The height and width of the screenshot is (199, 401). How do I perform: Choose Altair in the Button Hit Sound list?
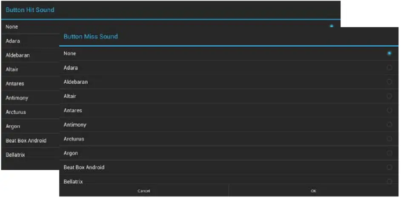12,69
